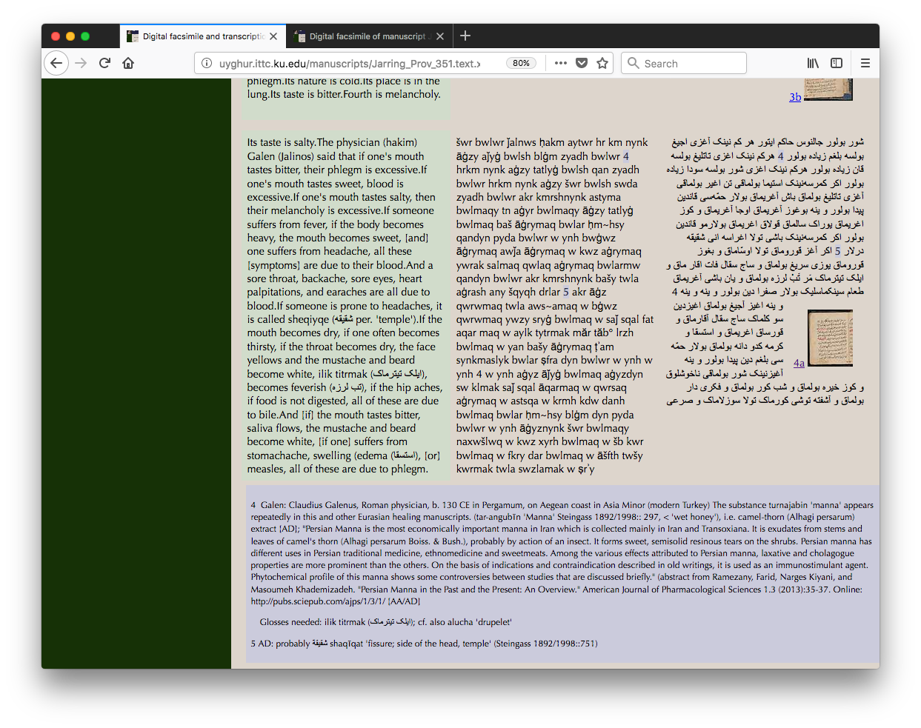The image size is (921, 728).
Task: Save page to Pocket
Action: pos(582,63)
